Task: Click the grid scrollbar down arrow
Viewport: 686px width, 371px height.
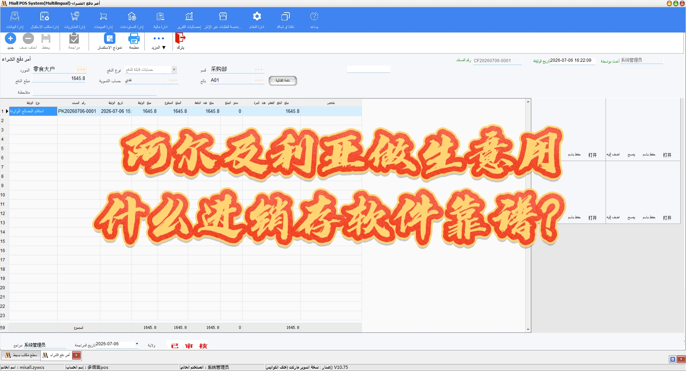Action: (x=528, y=330)
